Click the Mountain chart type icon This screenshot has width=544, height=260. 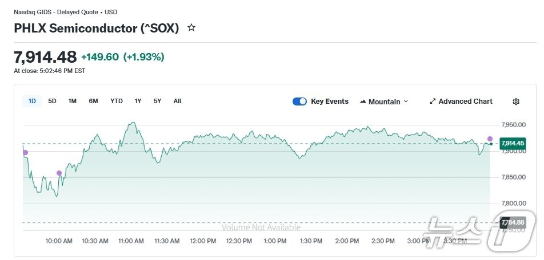click(363, 101)
